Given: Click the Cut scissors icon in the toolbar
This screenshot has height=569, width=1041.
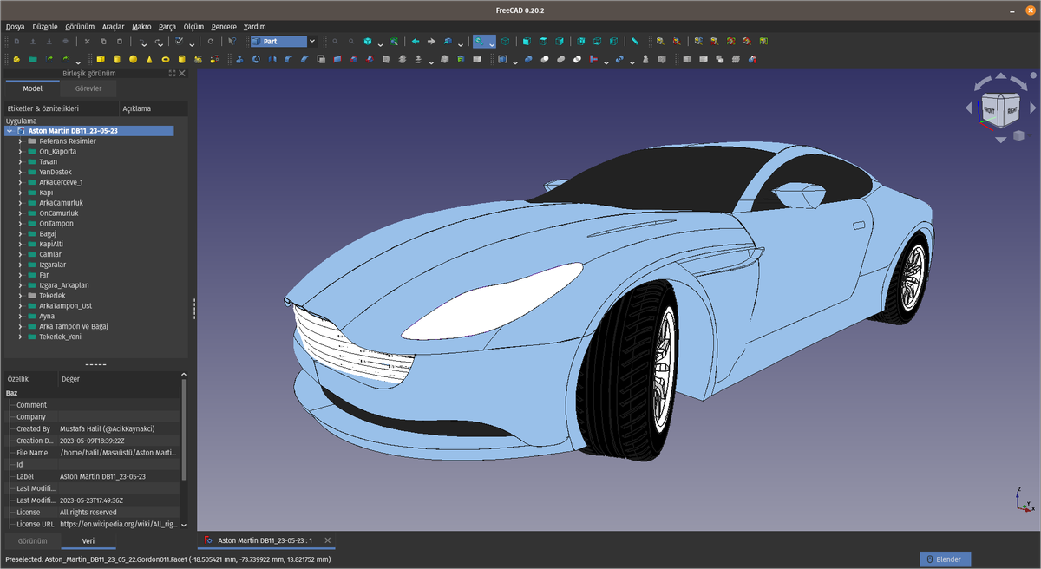Looking at the screenshot, I should coord(87,41).
